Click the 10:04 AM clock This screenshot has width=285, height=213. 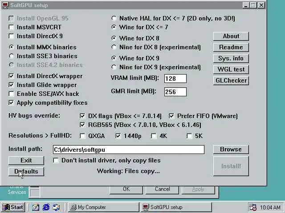[x=270, y=207]
